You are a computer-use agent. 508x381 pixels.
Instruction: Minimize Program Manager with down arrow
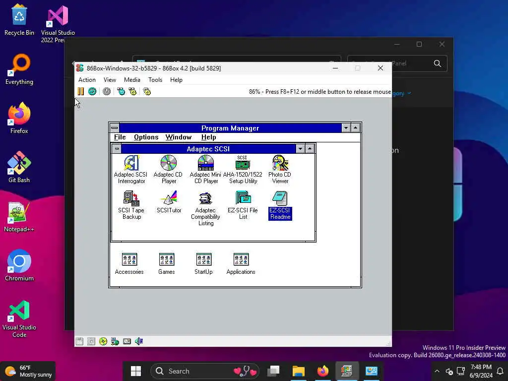[346, 127]
